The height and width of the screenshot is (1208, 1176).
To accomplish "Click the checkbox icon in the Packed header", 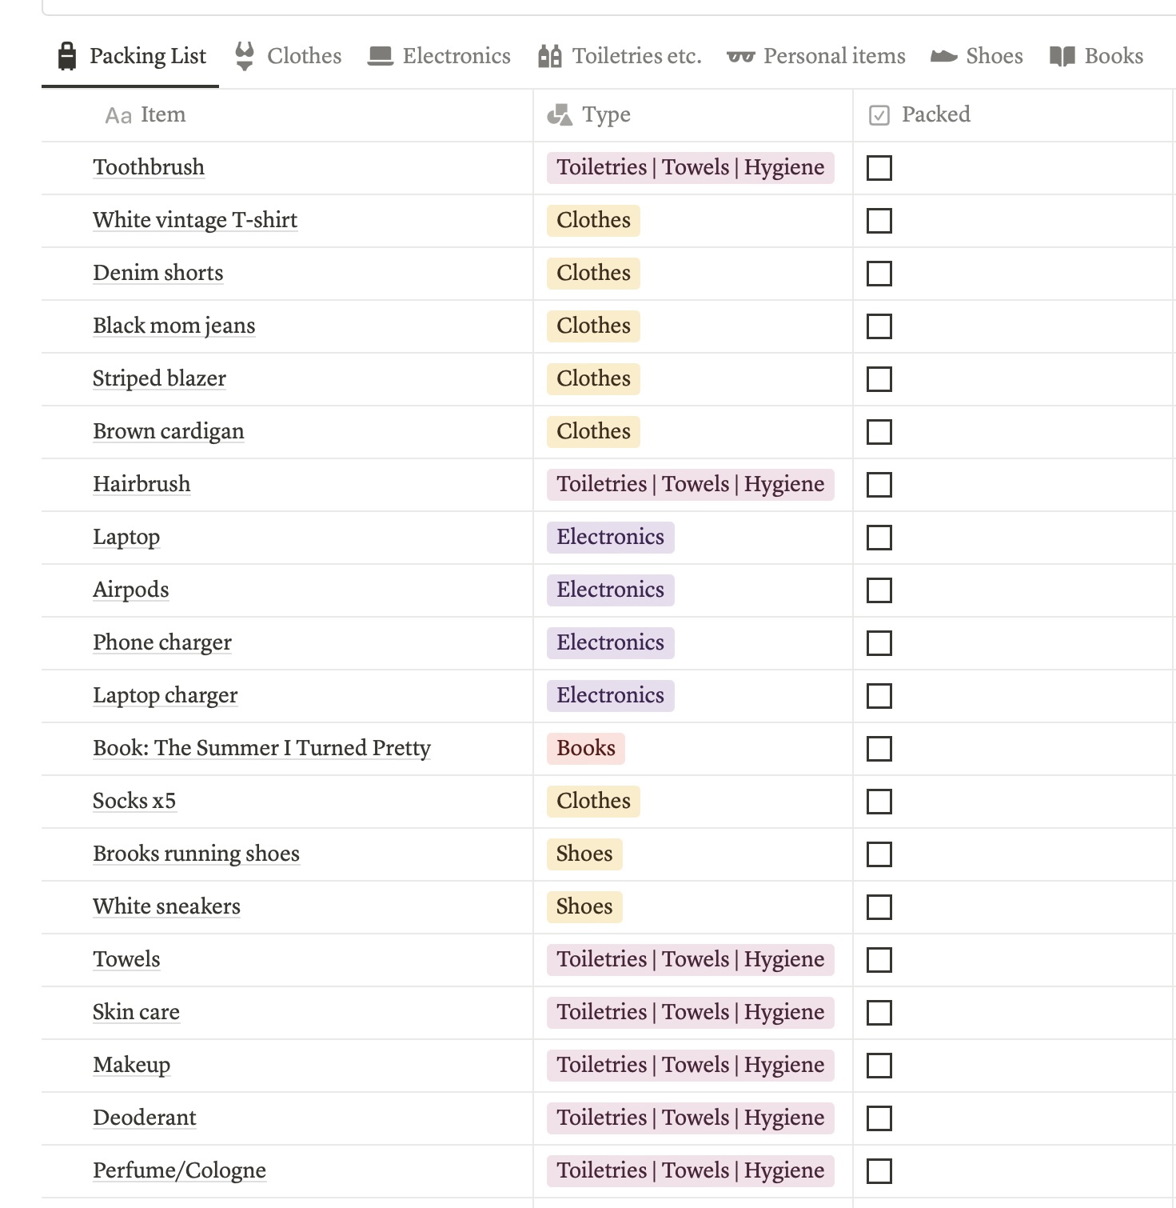I will [879, 114].
